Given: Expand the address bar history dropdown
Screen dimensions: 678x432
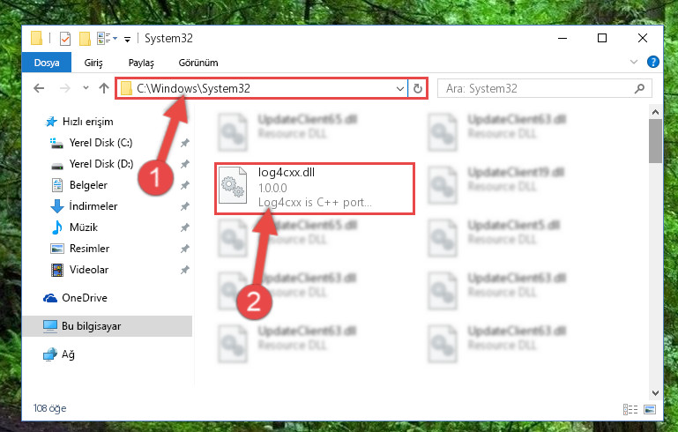Looking at the screenshot, I should pyautogui.click(x=400, y=89).
